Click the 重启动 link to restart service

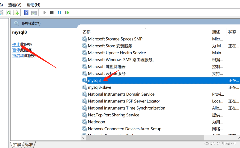click(x=18, y=56)
